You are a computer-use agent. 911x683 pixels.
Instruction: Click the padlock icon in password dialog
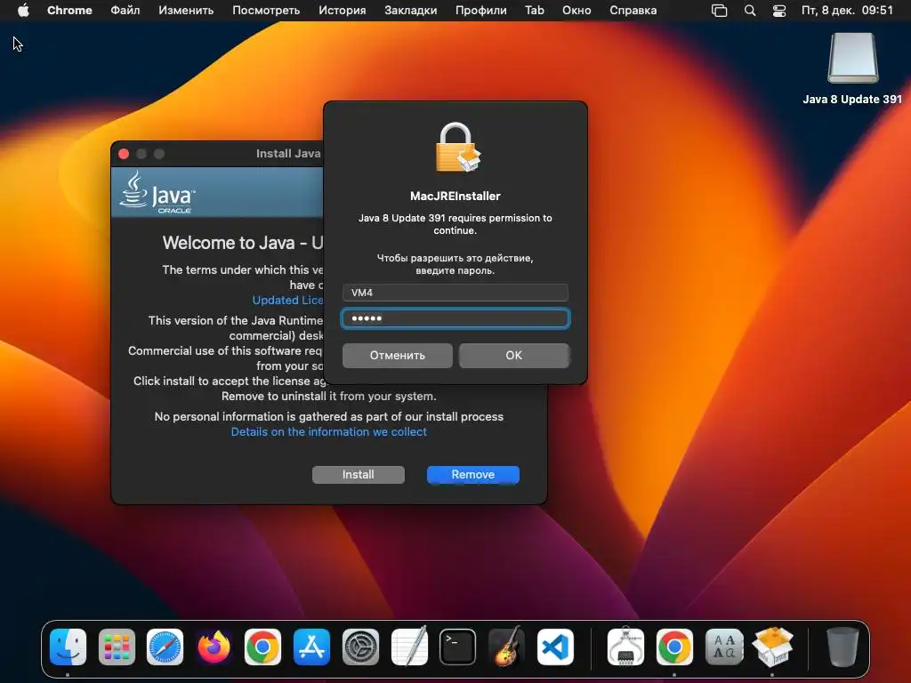pyautogui.click(x=458, y=148)
